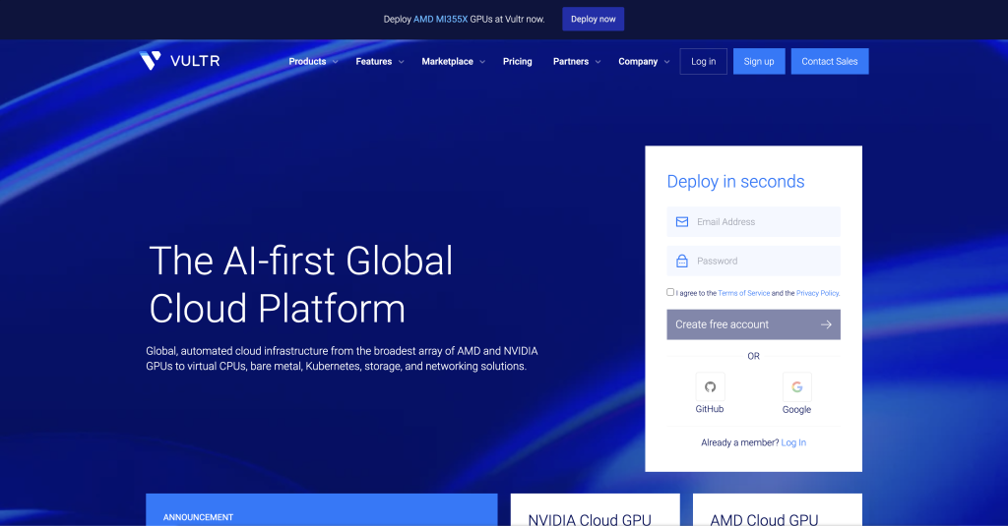This screenshot has height=526, width=1008.
Task: Click the GitHub sign-in icon
Action: 710,386
